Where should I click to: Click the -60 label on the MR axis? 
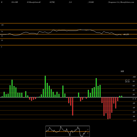(x=134, y=112)
